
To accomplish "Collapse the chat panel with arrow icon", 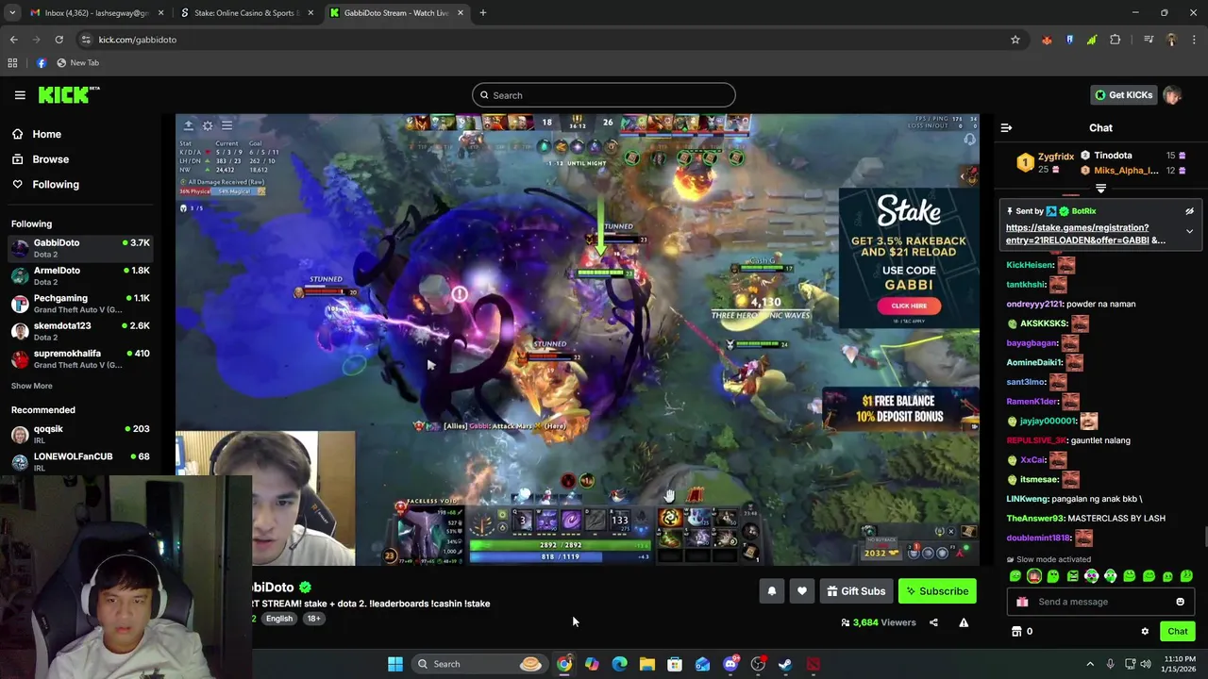I will click(1006, 127).
